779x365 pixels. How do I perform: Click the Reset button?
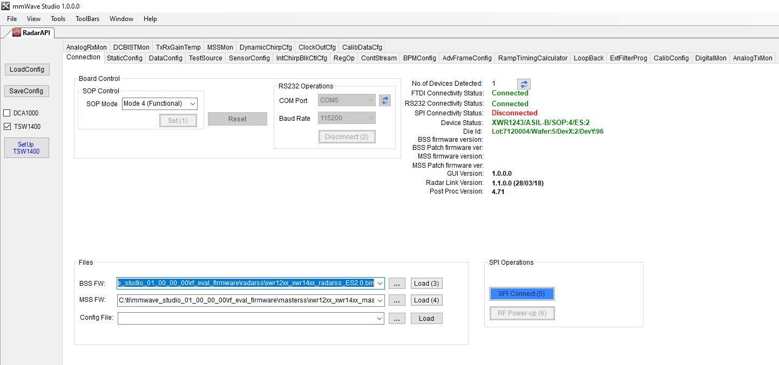[238, 119]
